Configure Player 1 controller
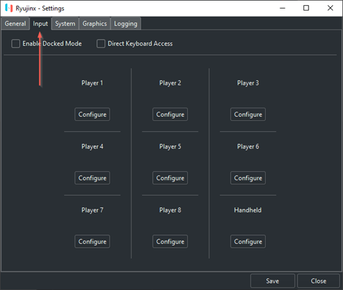343x290 pixels. click(93, 114)
